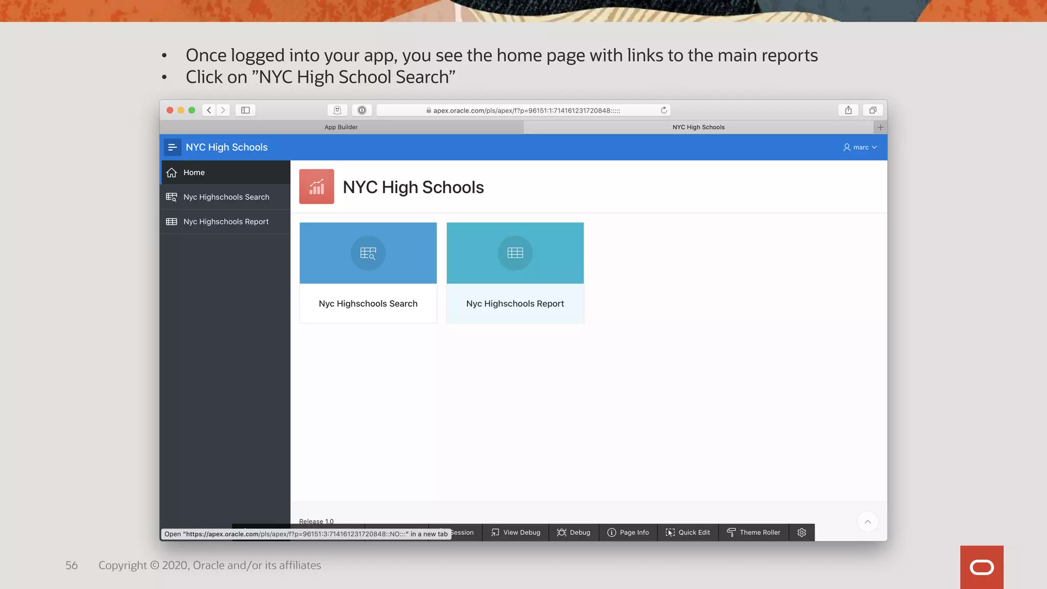This screenshot has height=589, width=1047.
Task: Open Theme Roller in developer toolbar
Action: pyautogui.click(x=754, y=532)
